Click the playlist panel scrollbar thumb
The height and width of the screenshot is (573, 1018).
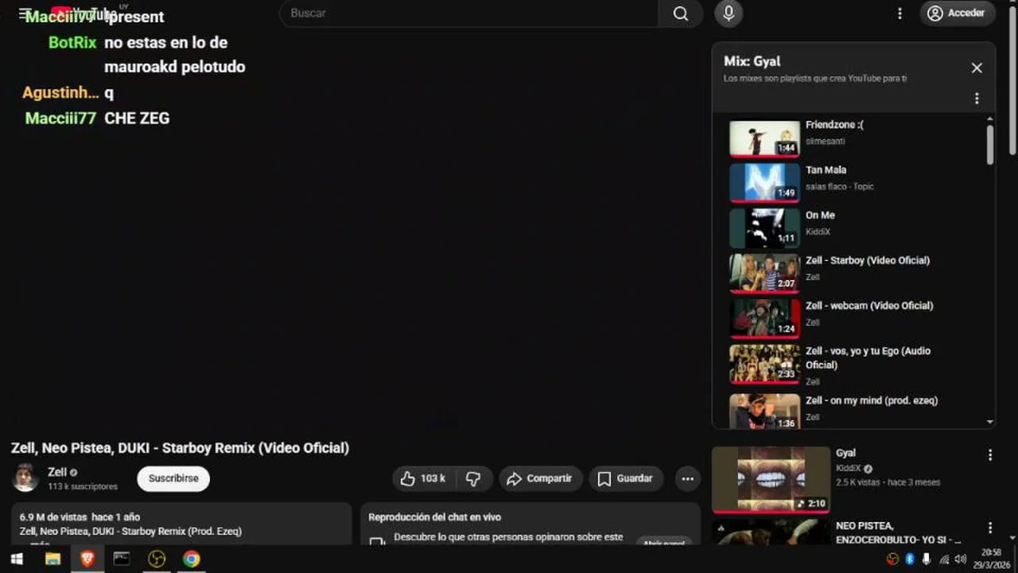[x=990, y=145]
